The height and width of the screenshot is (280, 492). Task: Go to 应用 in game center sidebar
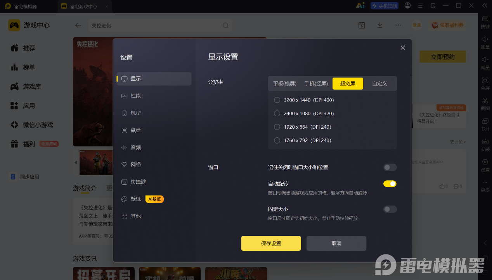pyautogui.click(x=23, y=106)
